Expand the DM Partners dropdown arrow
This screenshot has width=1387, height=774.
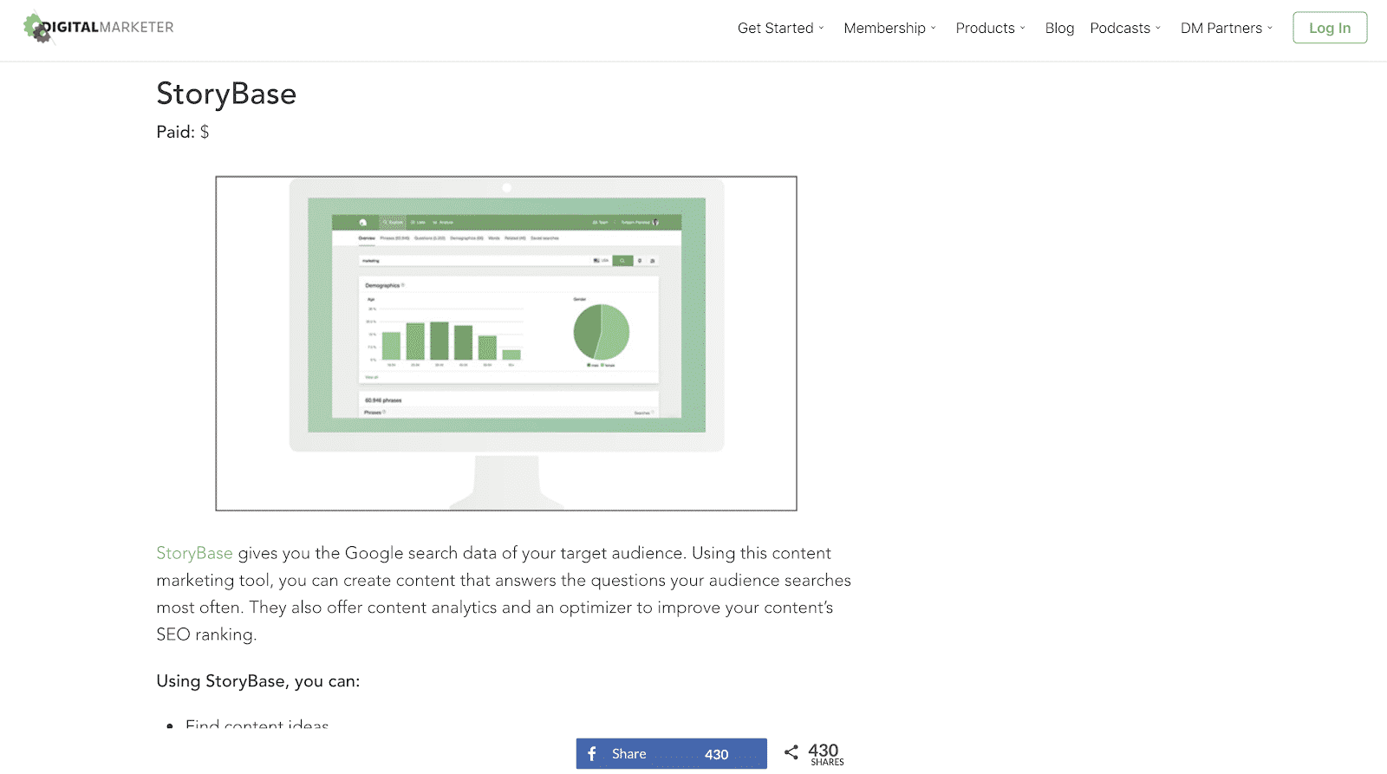1270,28
